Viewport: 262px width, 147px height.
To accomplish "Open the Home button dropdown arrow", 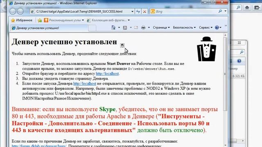I will [119, 27].
